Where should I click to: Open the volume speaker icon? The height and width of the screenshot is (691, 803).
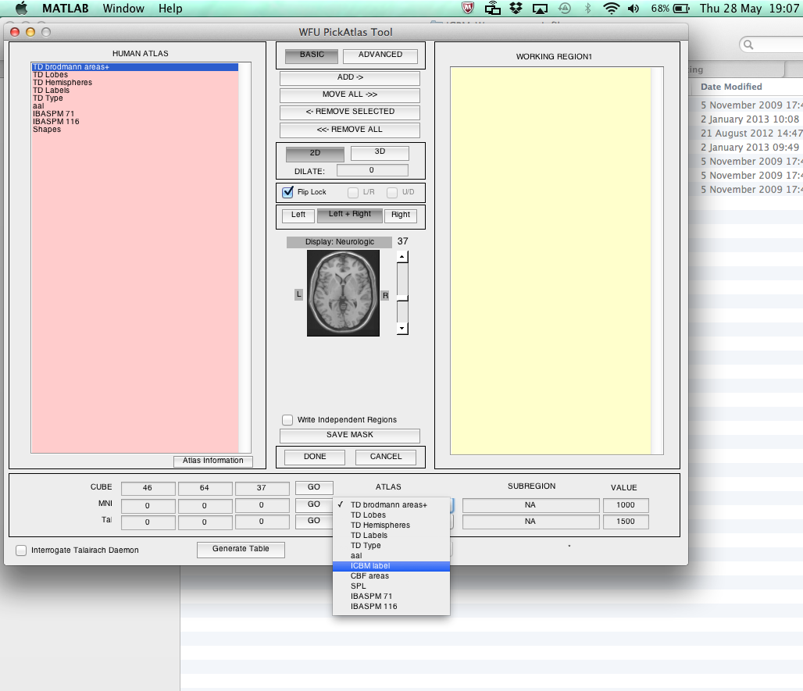pos(633,9)
